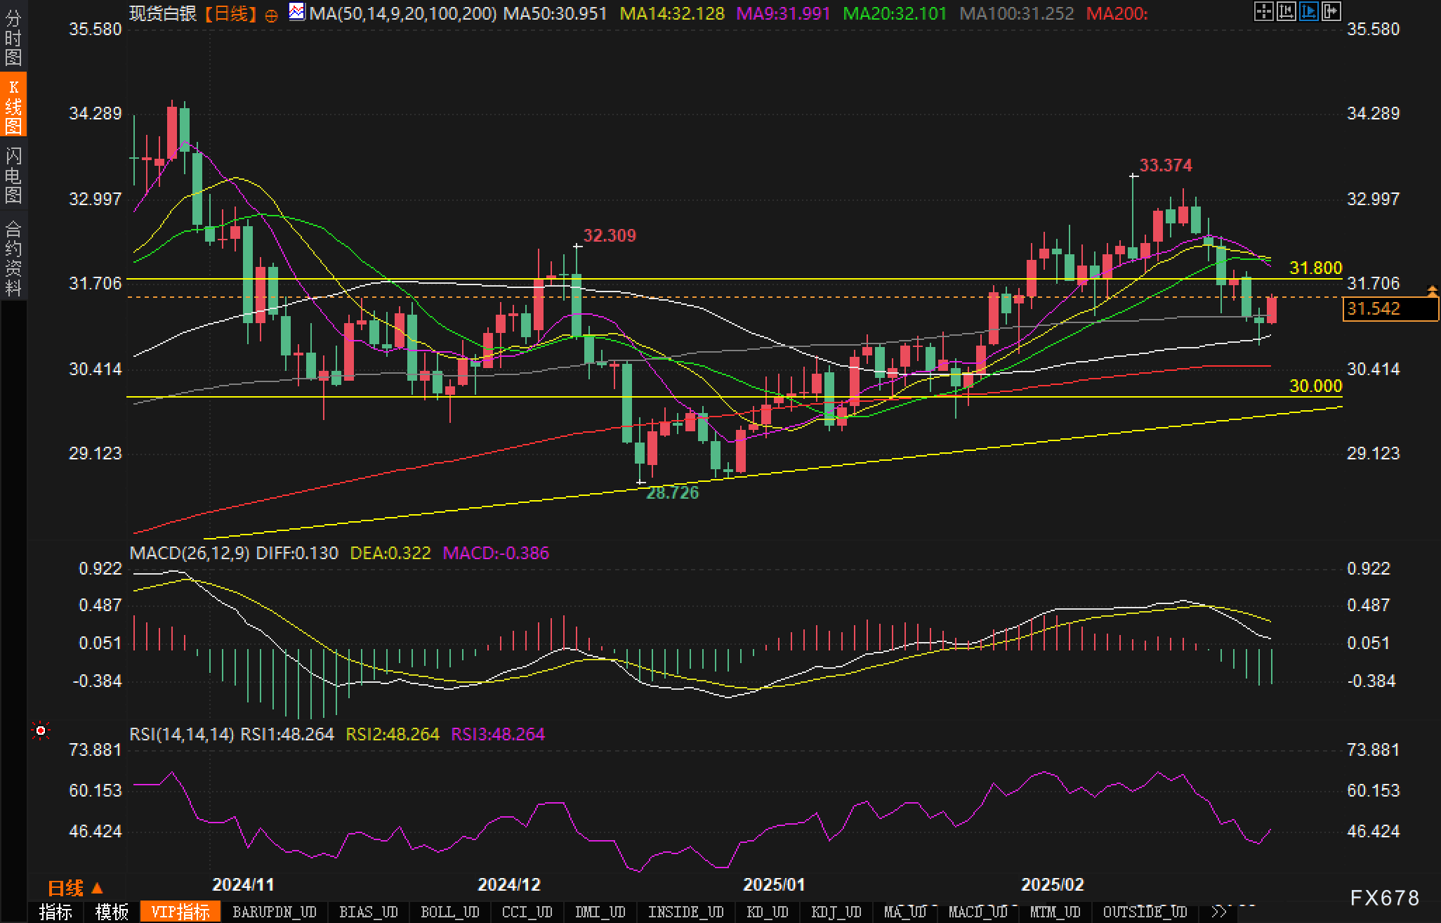Switch to 闪电图 lightning chart
The height and width of the screenshot is (923, 1441).
(13, 175)
